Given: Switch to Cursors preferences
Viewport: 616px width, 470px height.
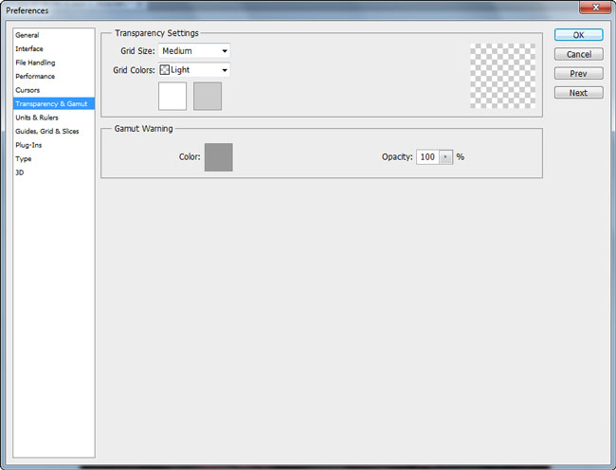Looking at the screenshot, I should point(28,90).
